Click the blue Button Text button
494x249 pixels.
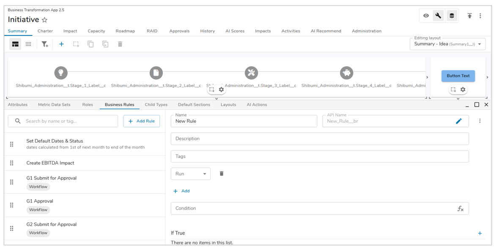click(458, 76)
